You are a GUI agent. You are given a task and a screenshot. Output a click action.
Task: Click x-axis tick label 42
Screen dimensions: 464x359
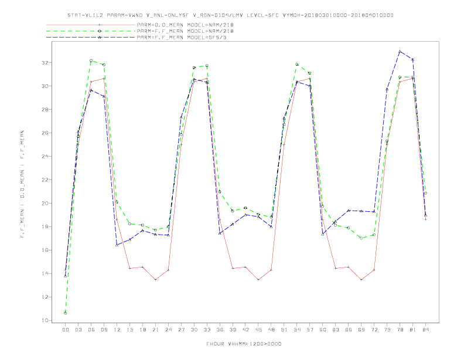pos(245,330)
